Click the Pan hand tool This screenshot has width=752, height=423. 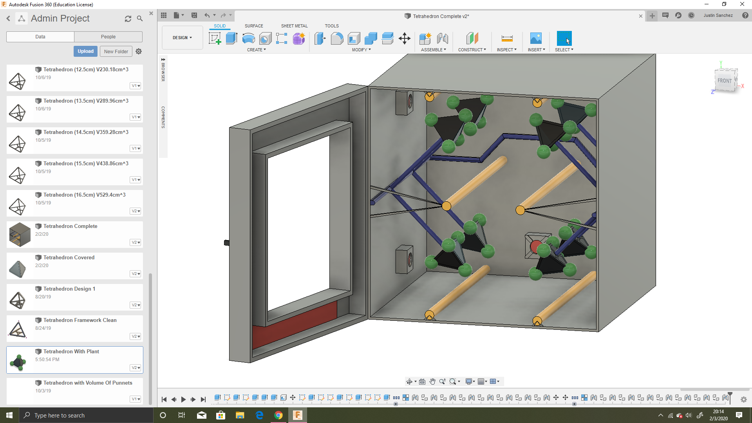coord(432,381)
